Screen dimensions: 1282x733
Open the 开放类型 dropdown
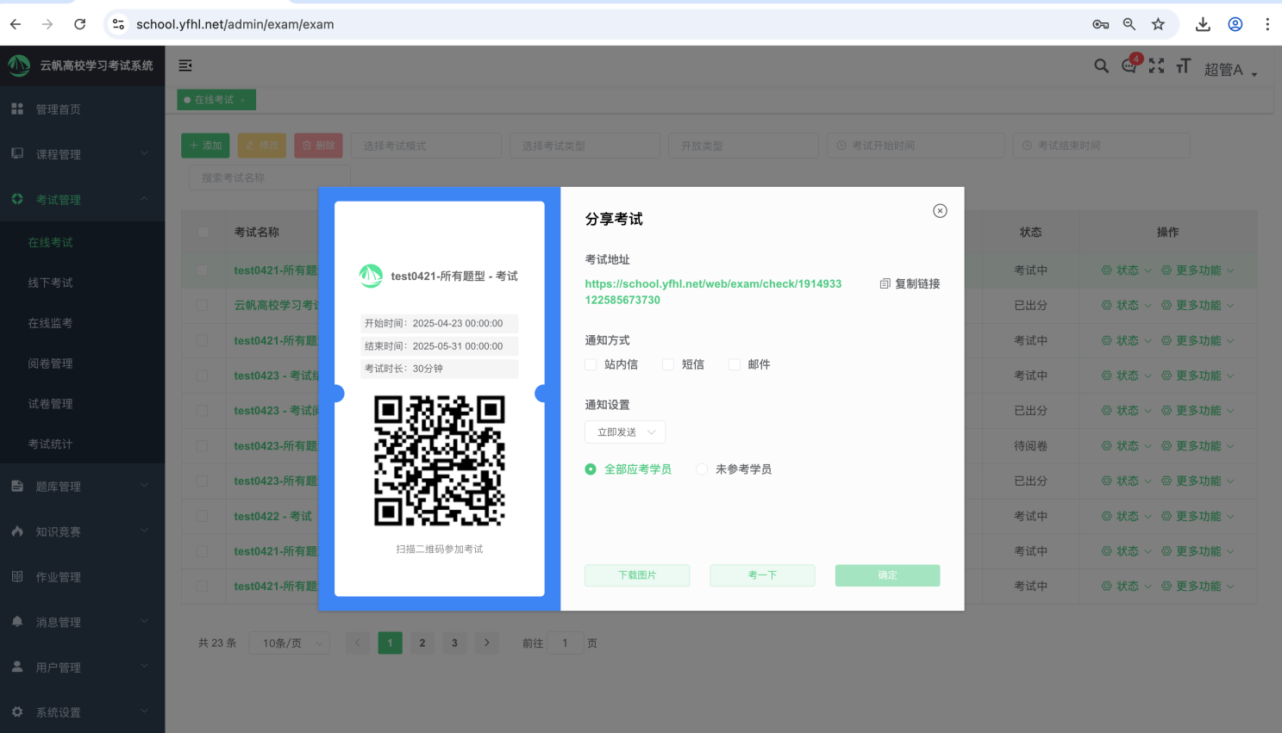pos(743,146)
